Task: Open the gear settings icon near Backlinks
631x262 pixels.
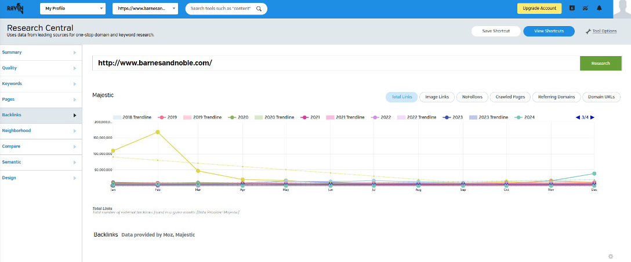Action: click(x=611, y=256)
